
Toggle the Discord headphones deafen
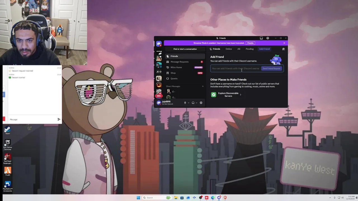[193, 103]
